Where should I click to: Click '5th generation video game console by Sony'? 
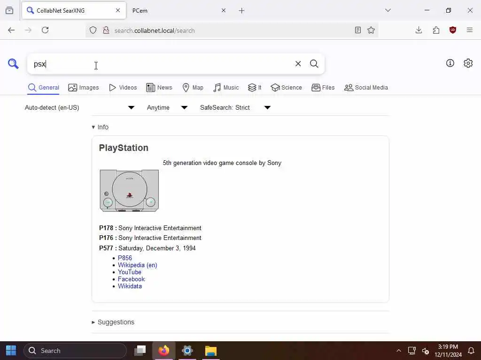222,163
